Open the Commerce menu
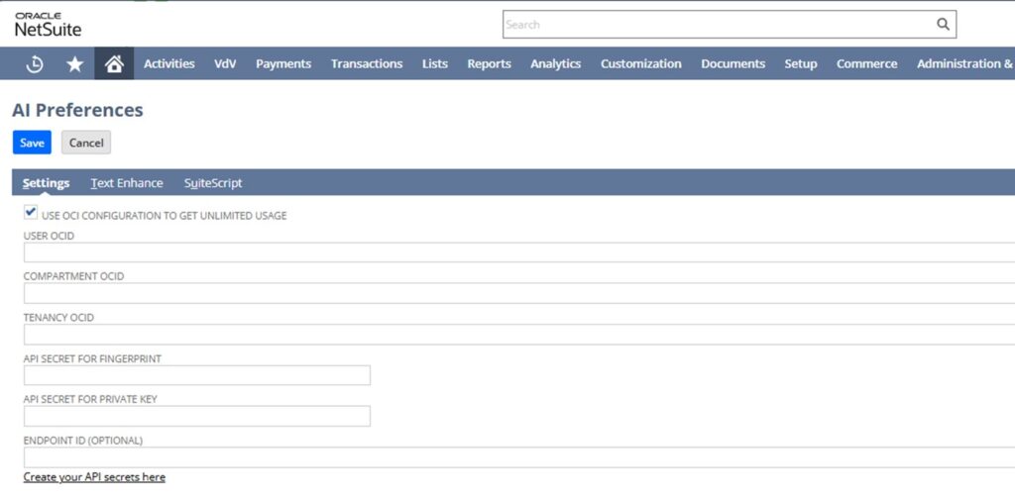The image size is (1015, 501). (866, 63)
